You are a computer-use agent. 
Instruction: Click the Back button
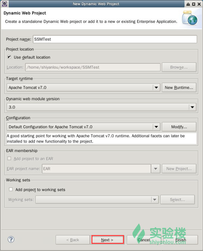pos(73,240)
